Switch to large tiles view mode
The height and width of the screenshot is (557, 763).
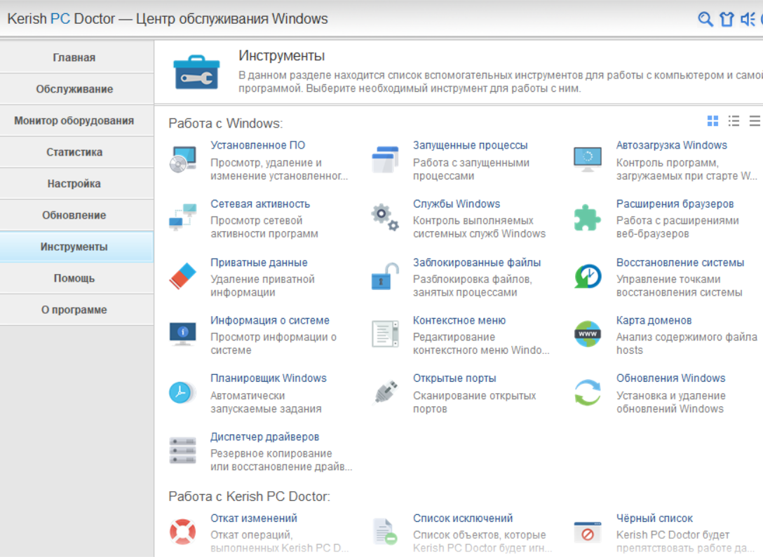pyautogui.click(x=713, y=121)
